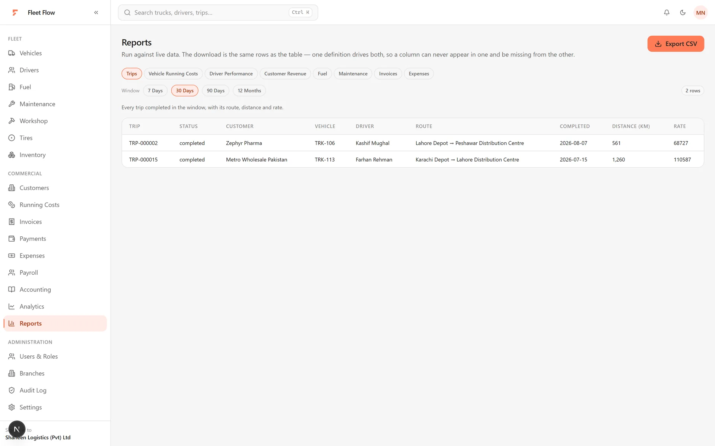
Task: Click the Workshop hammer icon in sidebar
Action: 12,121
